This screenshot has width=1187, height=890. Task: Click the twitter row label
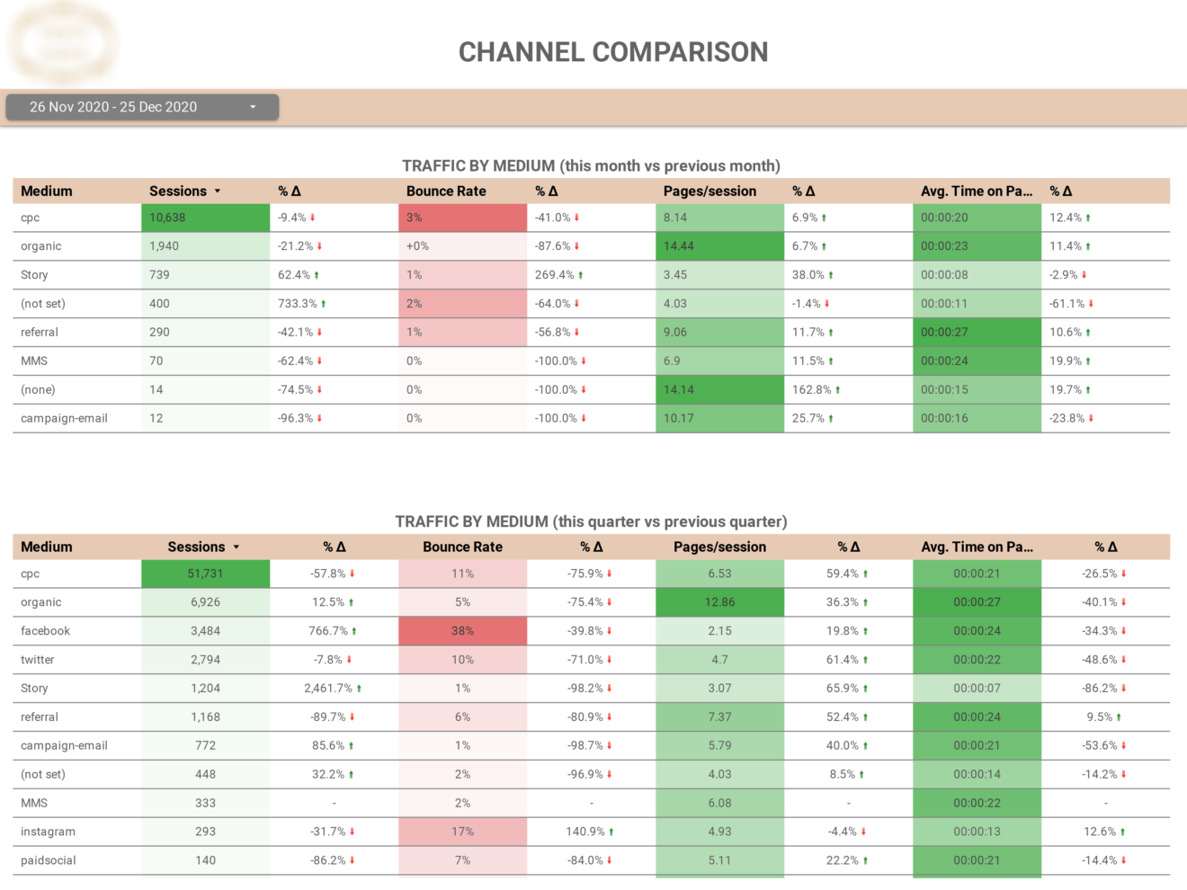click(x=38, y=660)
